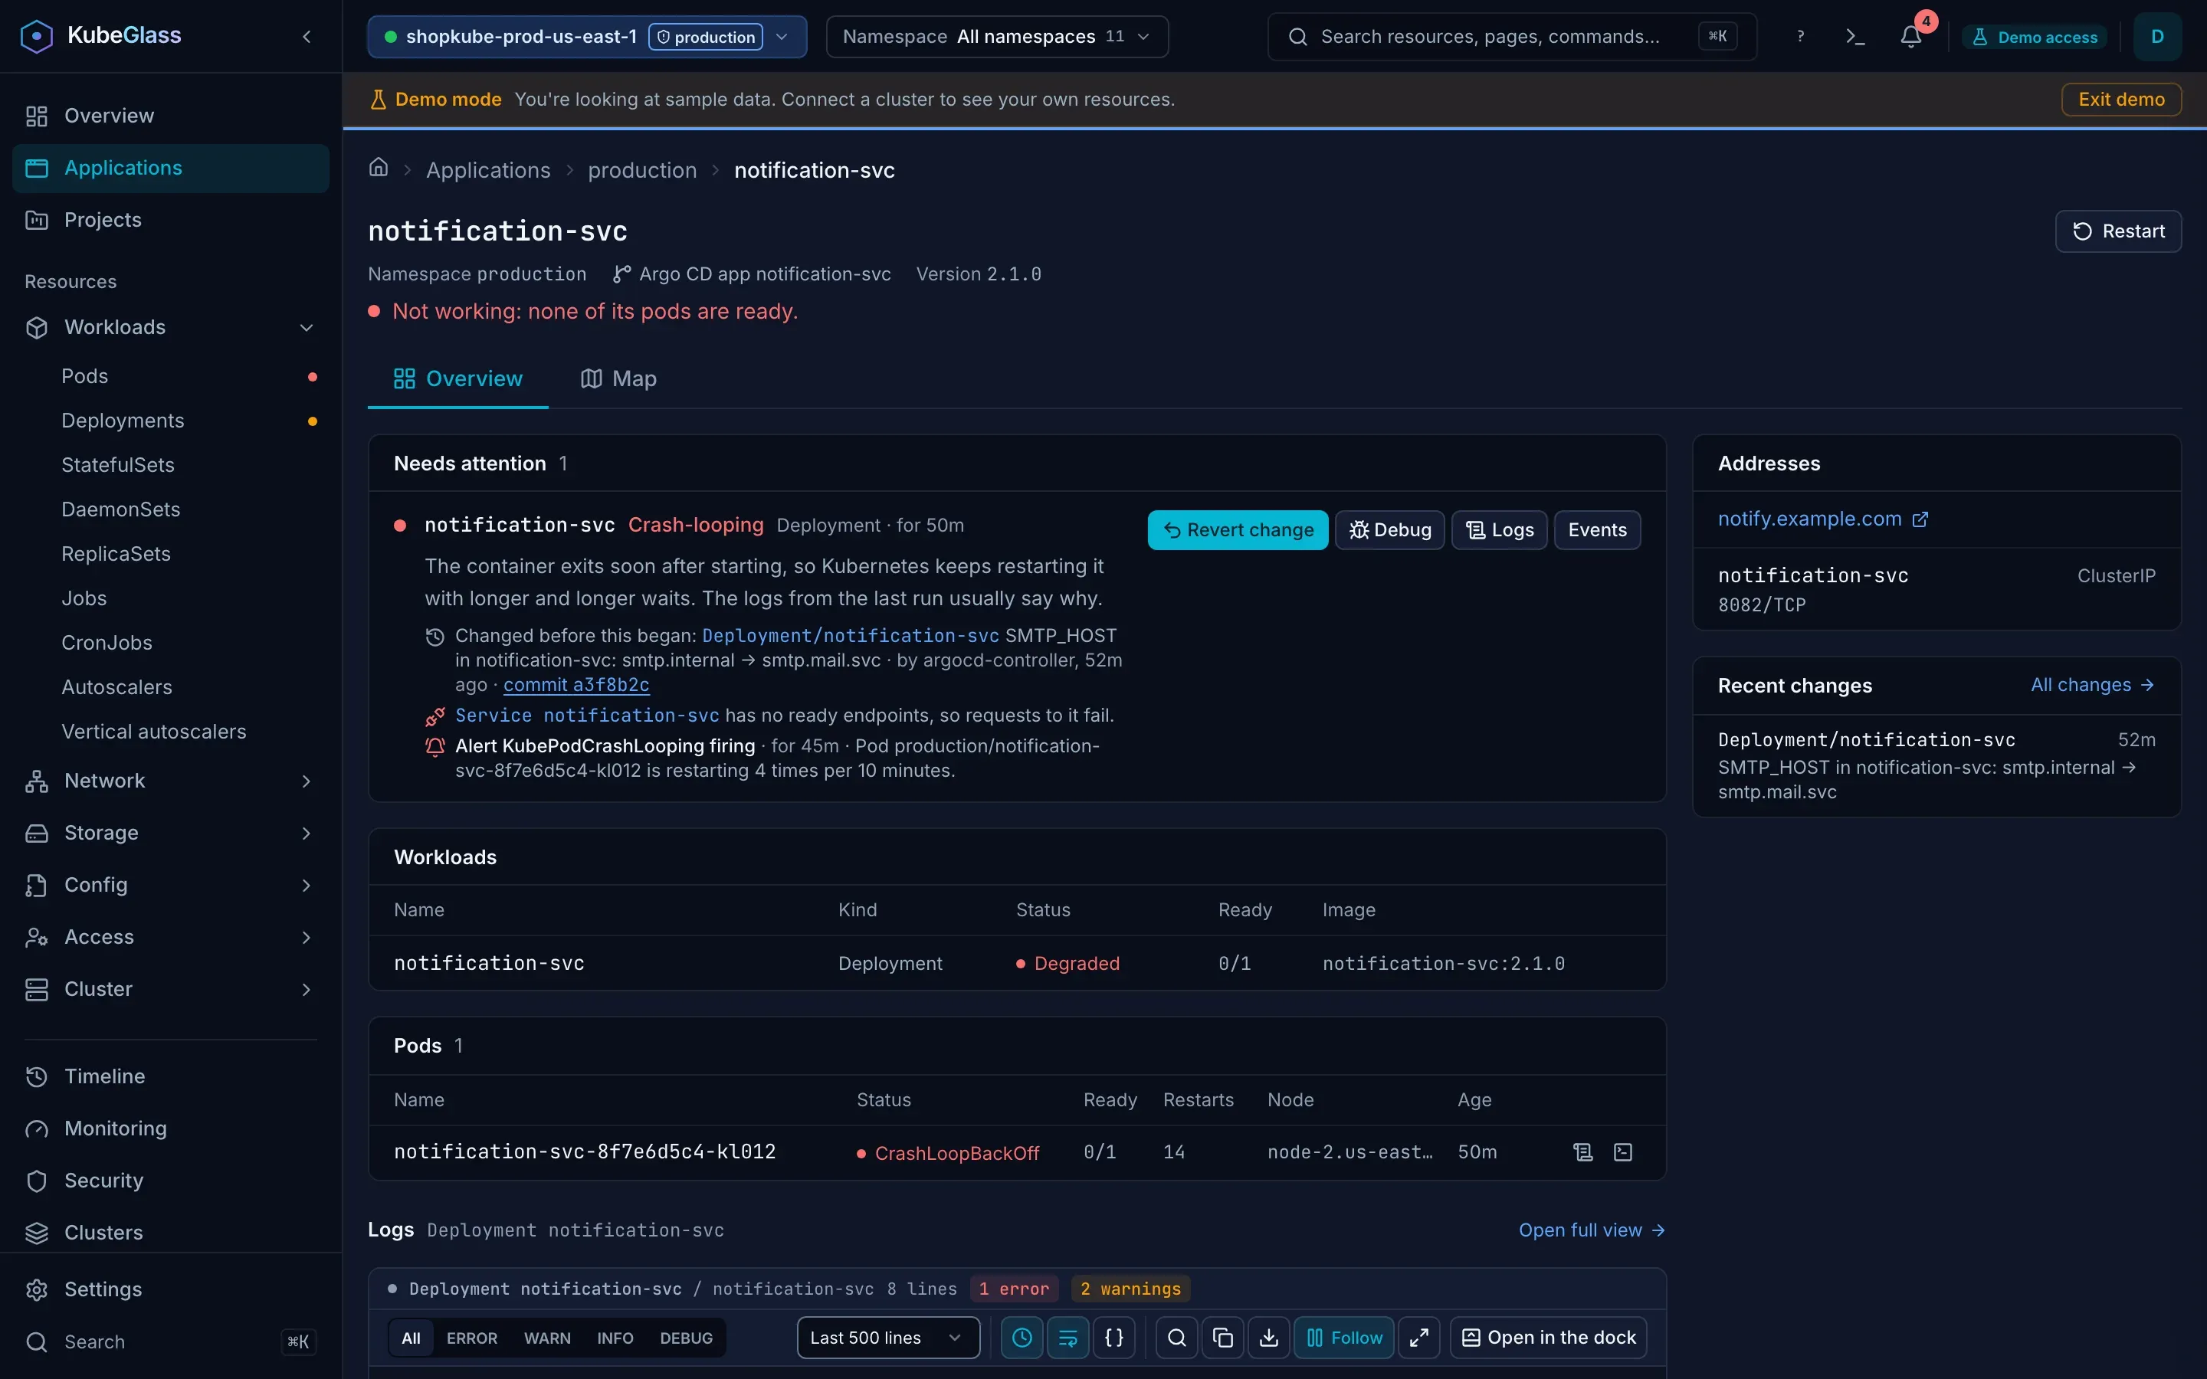Open Timeline in the sidebar
This screenshot has width=2207, height=1379.
pyautogui.click(x=172, y=1076)
